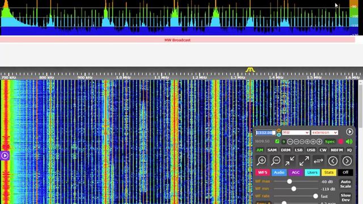This screenshot has width=363, height=204.
Task: Click the medium plus frequency step button
Action: [313, 142]
